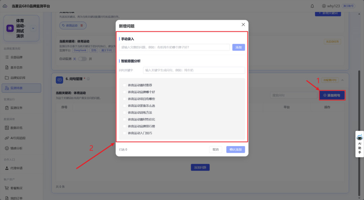Collapse the 问句管理 section chevron
Image resolution: width=364 pixels, height=200 pixels.
[342, 80]
